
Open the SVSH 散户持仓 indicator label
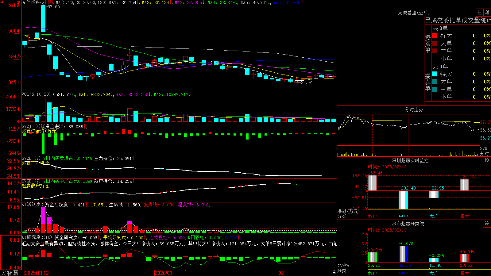pyautogui.click(x=27, y=181)
